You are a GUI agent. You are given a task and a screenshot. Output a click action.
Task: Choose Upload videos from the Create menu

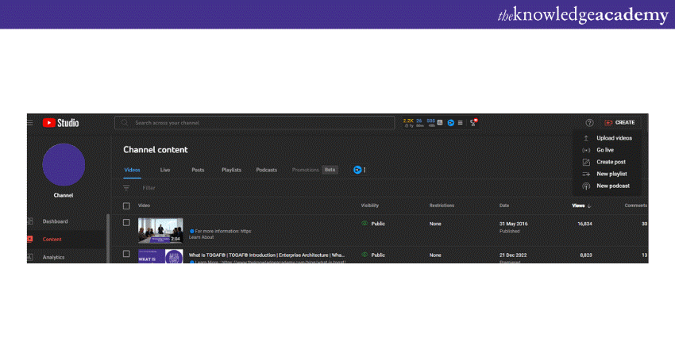click(x=614, y=138)
